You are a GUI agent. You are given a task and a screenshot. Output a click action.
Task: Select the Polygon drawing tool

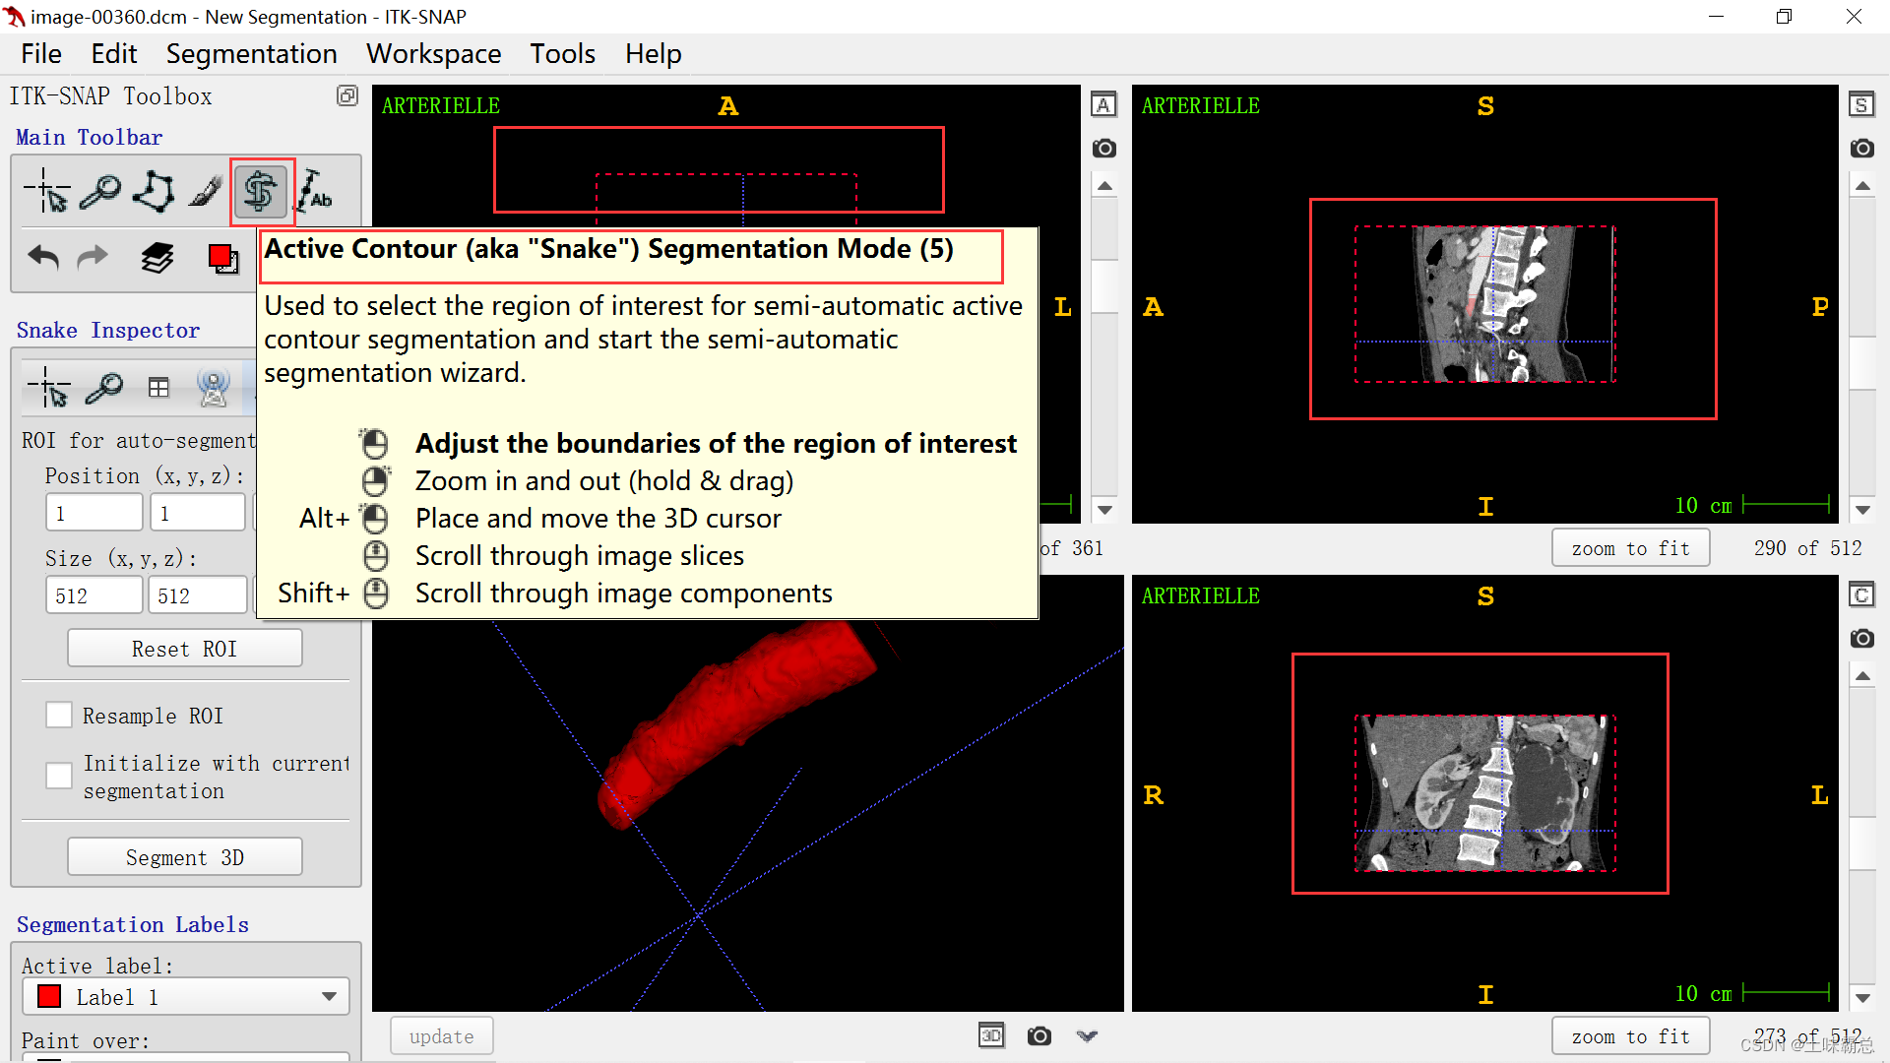pyautogui.click(x=155, y=191)
